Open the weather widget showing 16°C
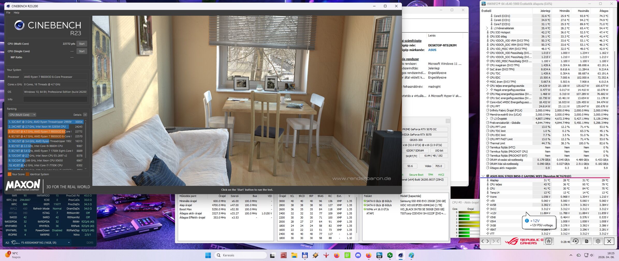 12,255
